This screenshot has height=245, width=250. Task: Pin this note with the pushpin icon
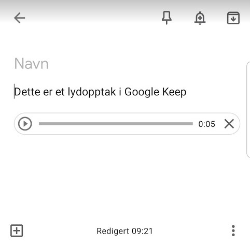(x=166, y=18)
